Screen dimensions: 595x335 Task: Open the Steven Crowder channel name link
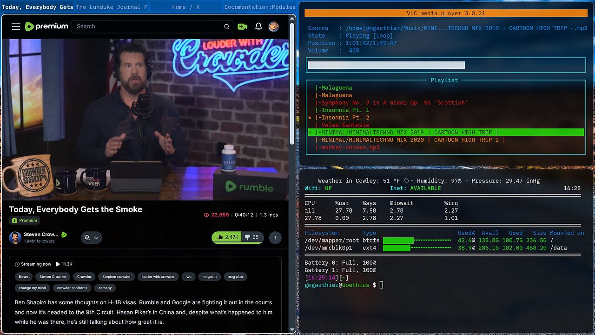coord(41,234)
